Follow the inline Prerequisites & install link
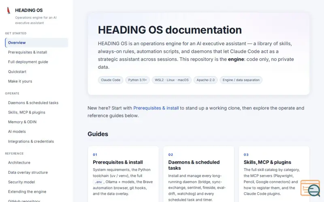Screen dimensions: 324x202 pos(156,108)
